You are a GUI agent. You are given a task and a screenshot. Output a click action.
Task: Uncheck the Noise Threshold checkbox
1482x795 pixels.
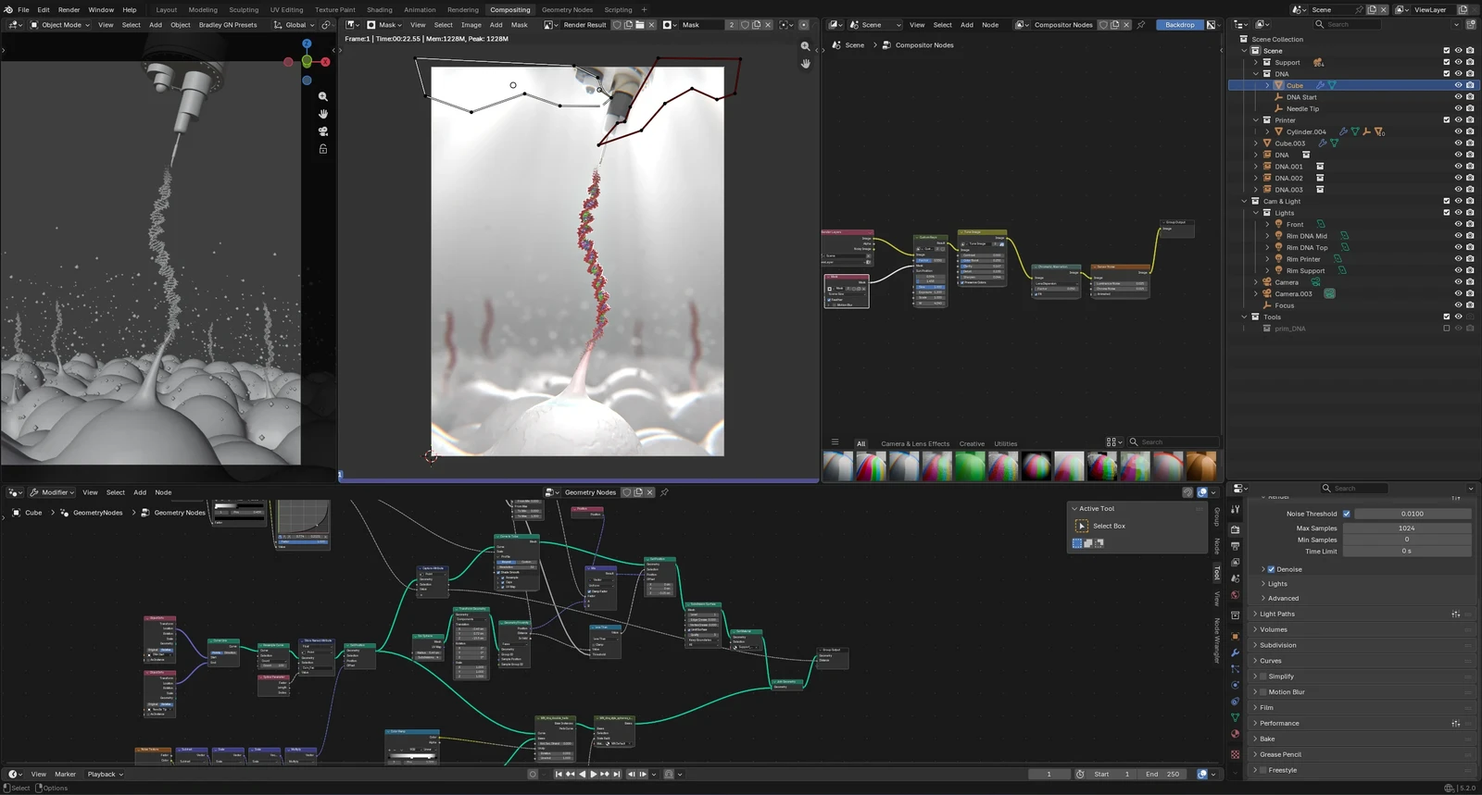click(1347, 514)
